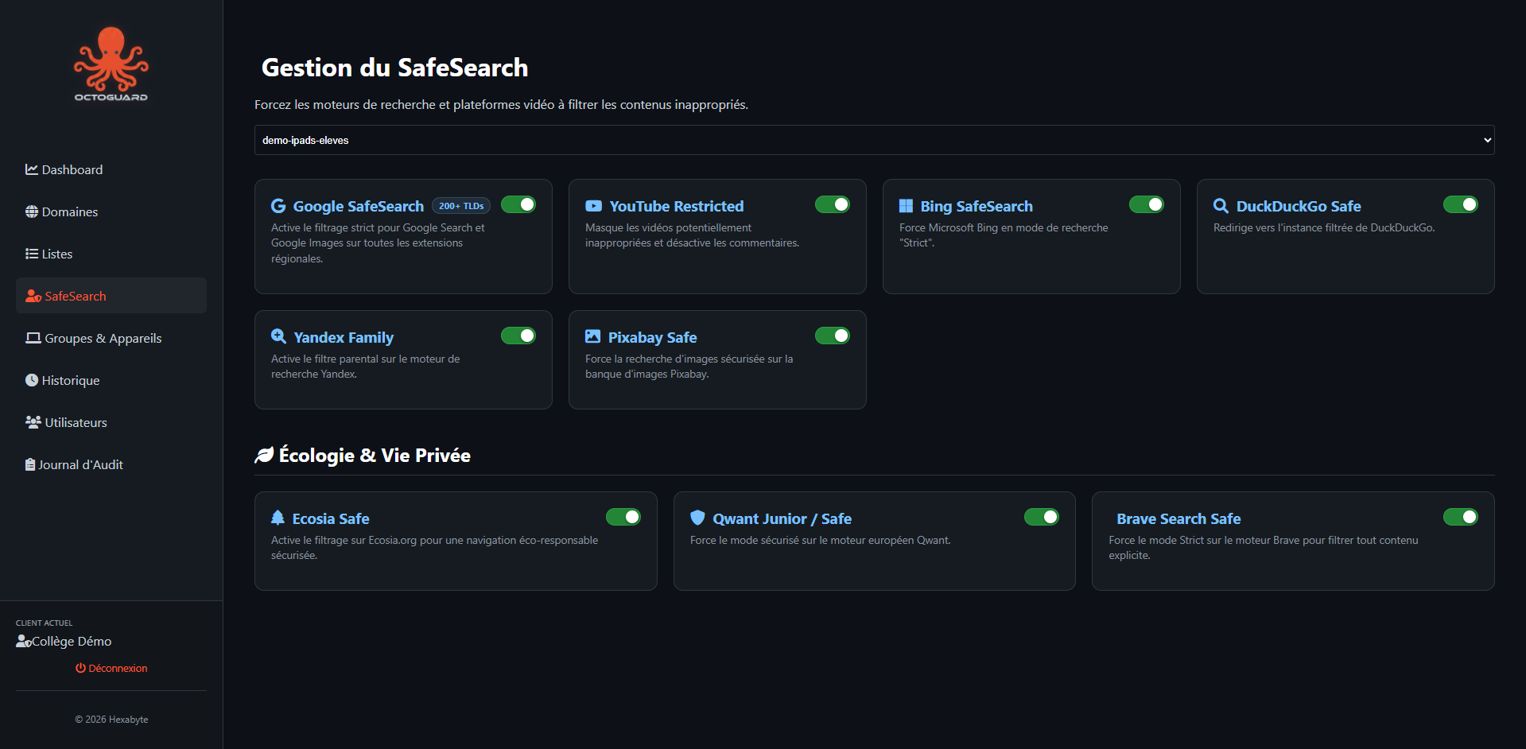Click the Pixabay Safe title
This screenshot has height=749, width=1526.
(652, 337)
